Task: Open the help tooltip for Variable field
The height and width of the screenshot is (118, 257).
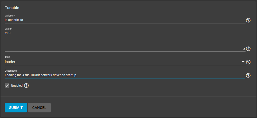Action: click(248, 20)
